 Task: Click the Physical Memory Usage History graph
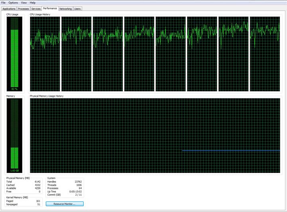155,136
